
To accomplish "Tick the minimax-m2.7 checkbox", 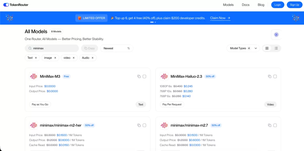I will [x=275, y=125].
